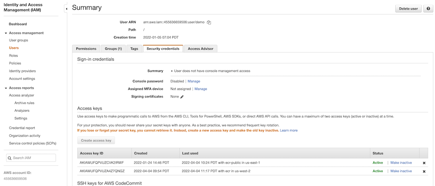Viewport: 435px width, 186px height.
Task: Collapse the Access reports section
Action: [6, 88]
